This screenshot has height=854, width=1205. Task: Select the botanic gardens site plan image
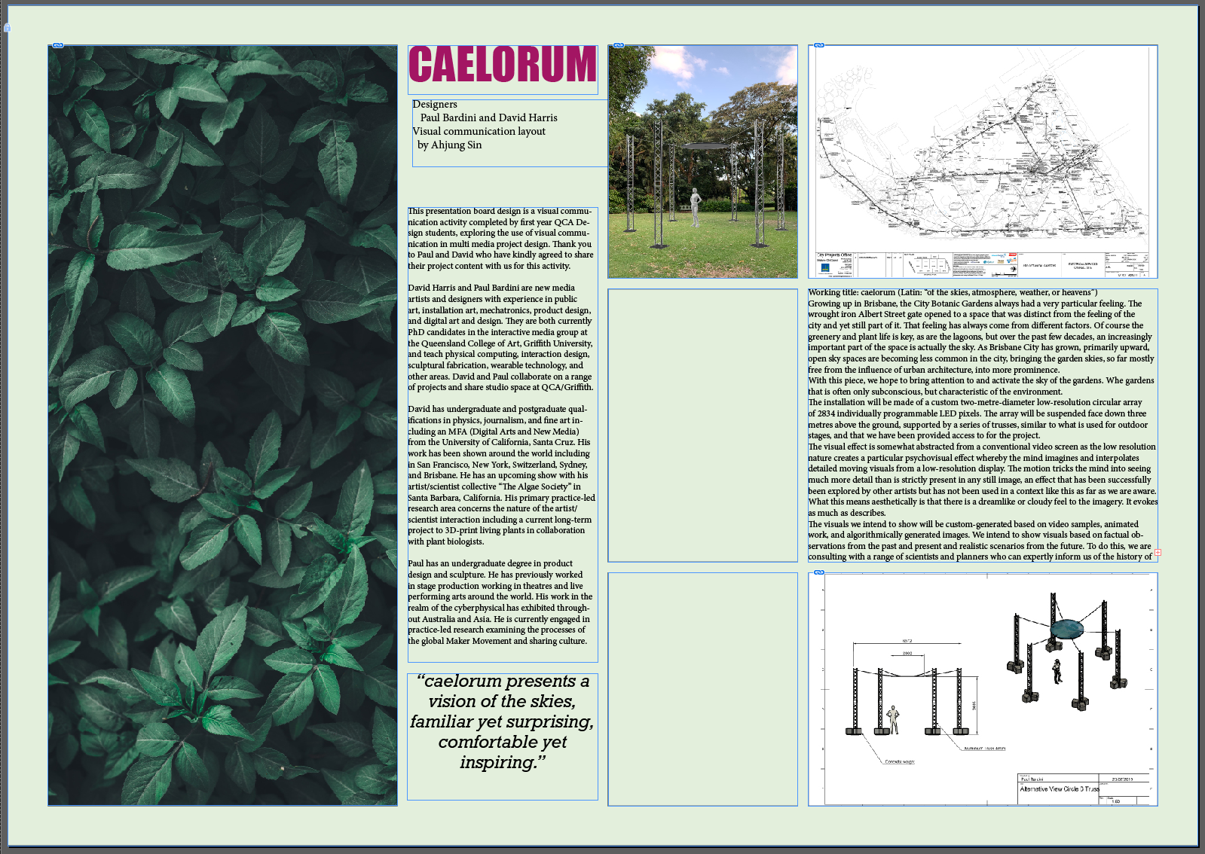(983, 161)
